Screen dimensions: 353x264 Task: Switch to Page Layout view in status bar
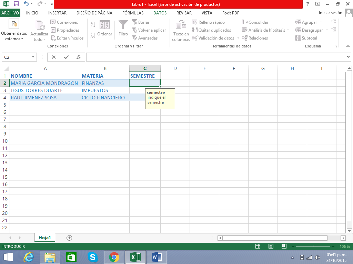[271, 246]
